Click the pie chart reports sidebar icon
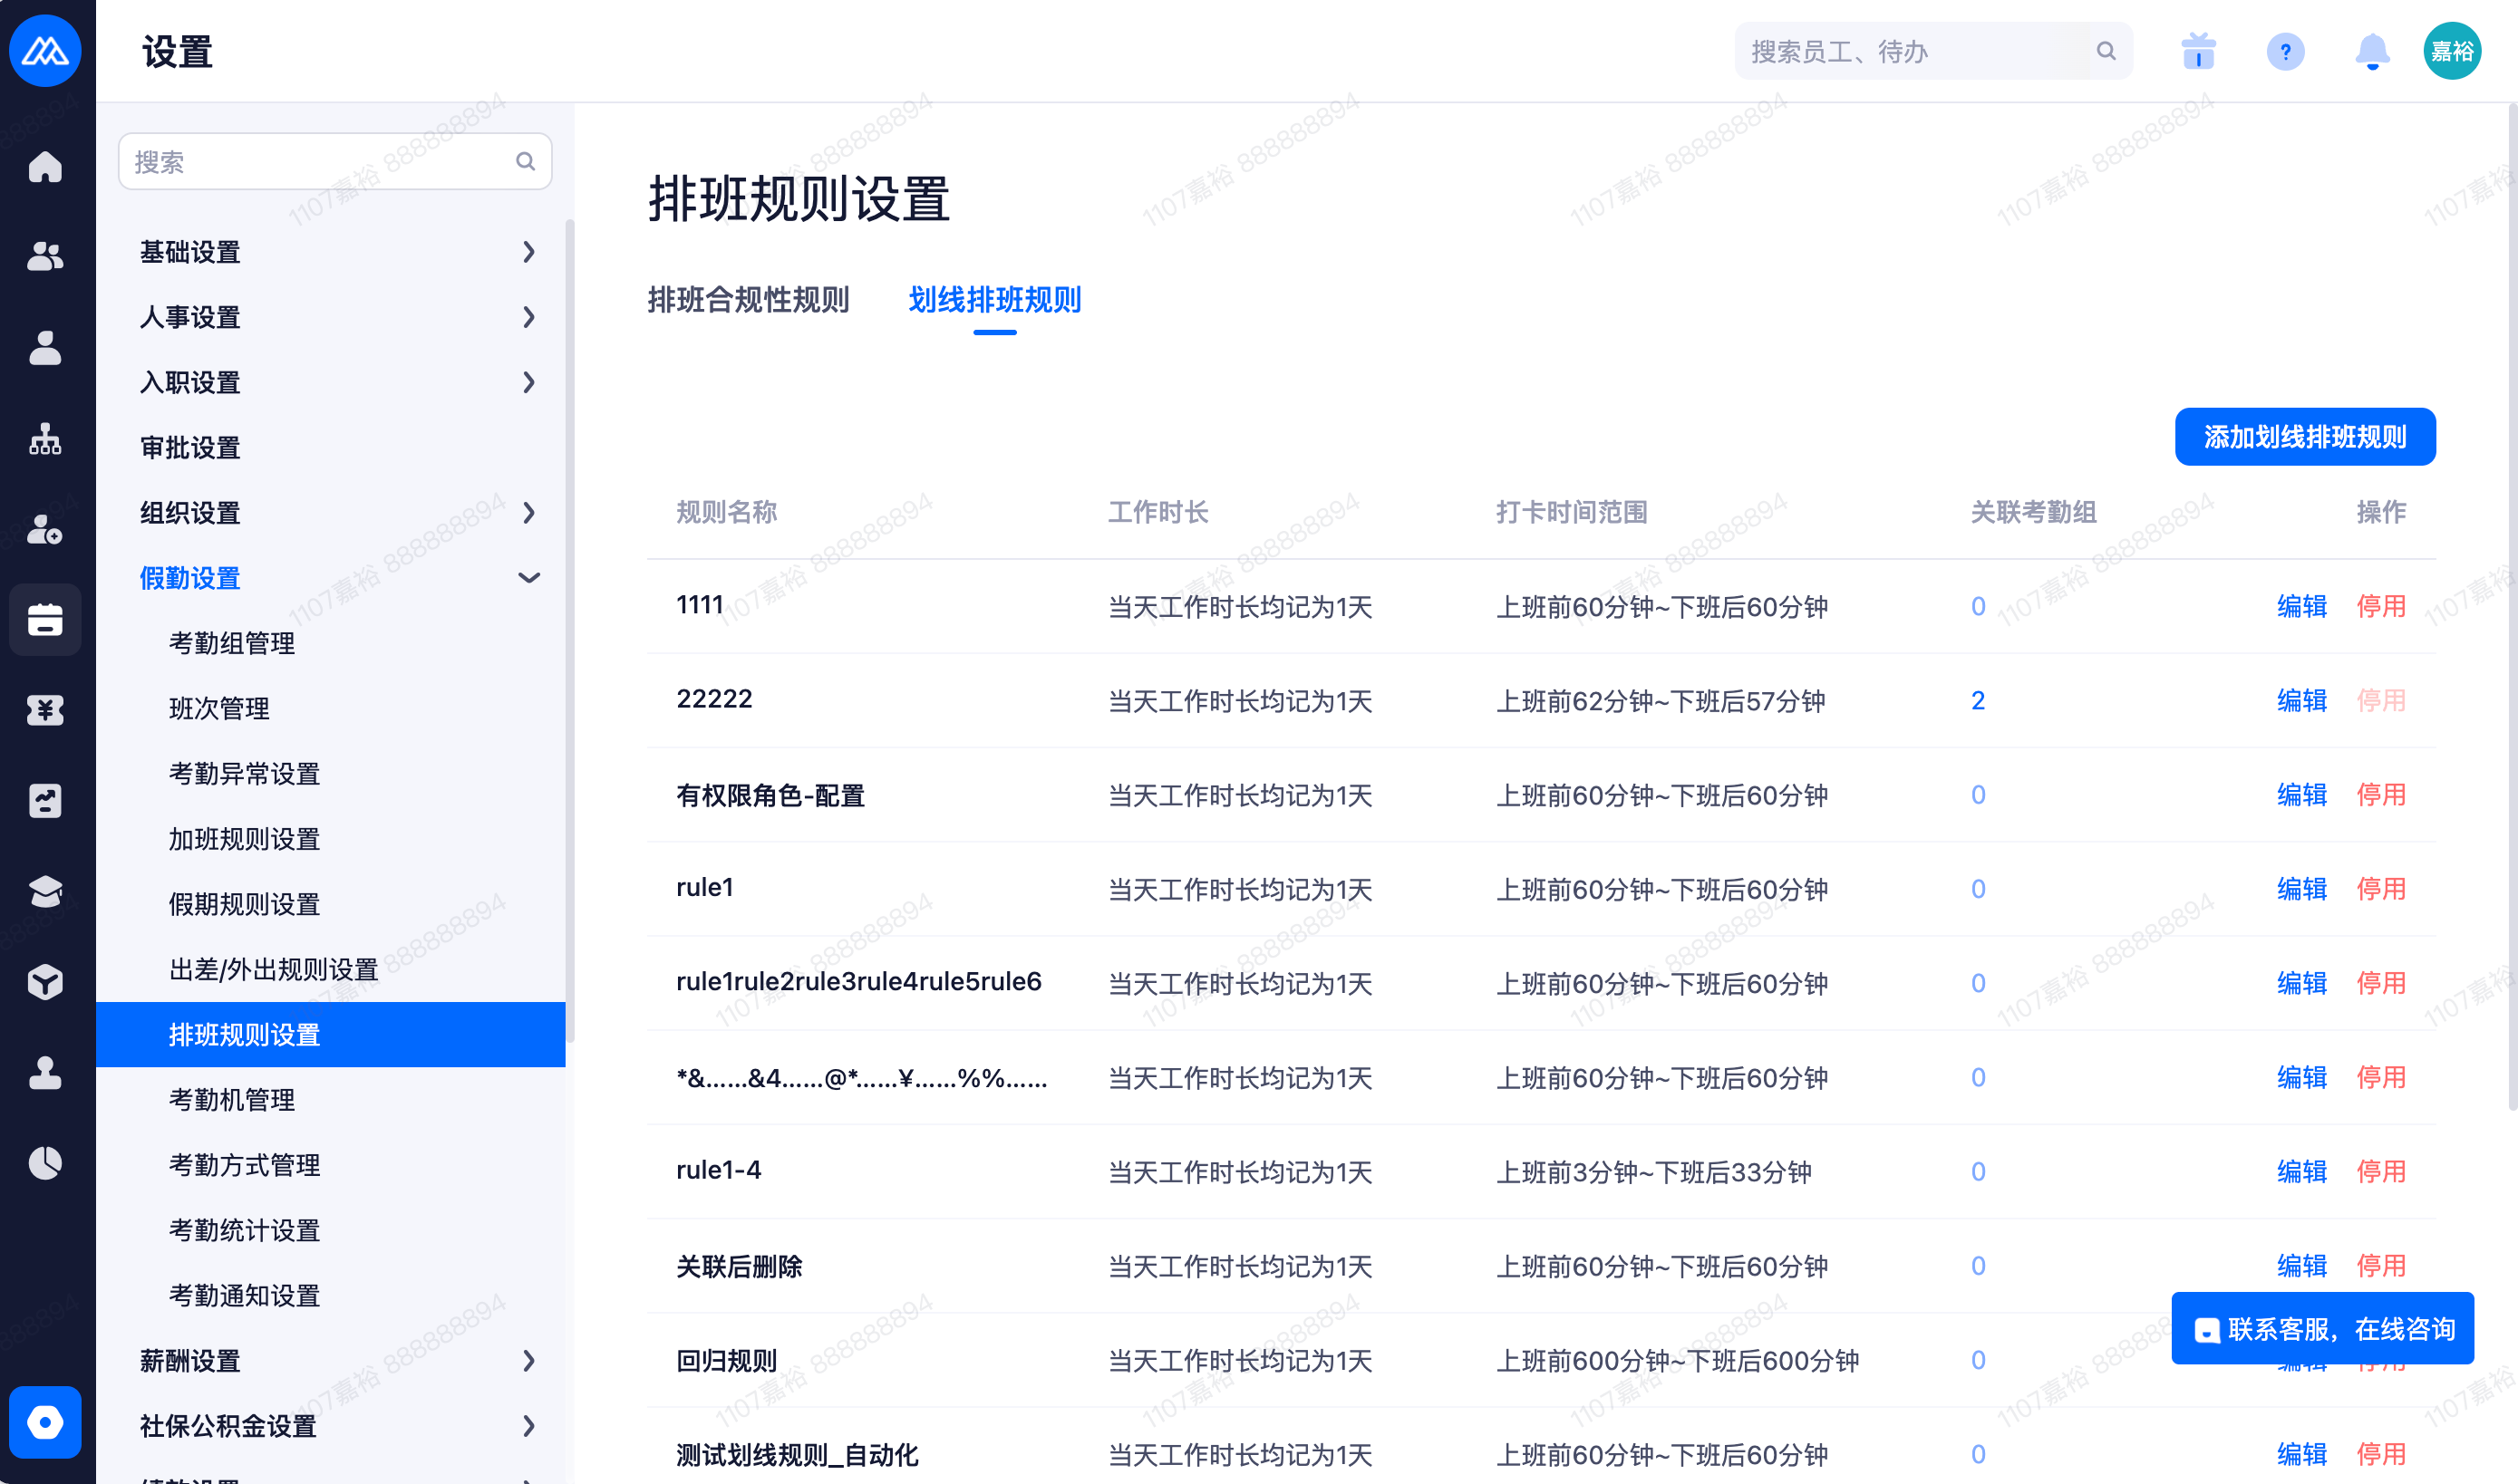Viewport: 2518px width, 1484px height. pyautogui.click(x=45, y=1163)
